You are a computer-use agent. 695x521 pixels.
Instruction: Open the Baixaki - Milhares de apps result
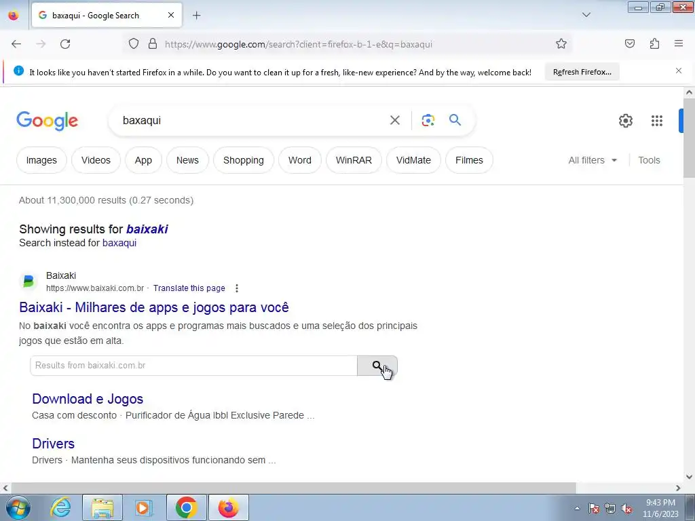click(154, 307)
